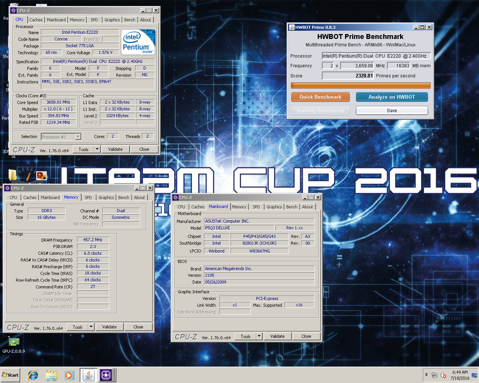Viewport: 479px width, 383px height.
Task: Open Mainboard tab in the CPU window
Action: pyautogui.click(x=56, y=20)
